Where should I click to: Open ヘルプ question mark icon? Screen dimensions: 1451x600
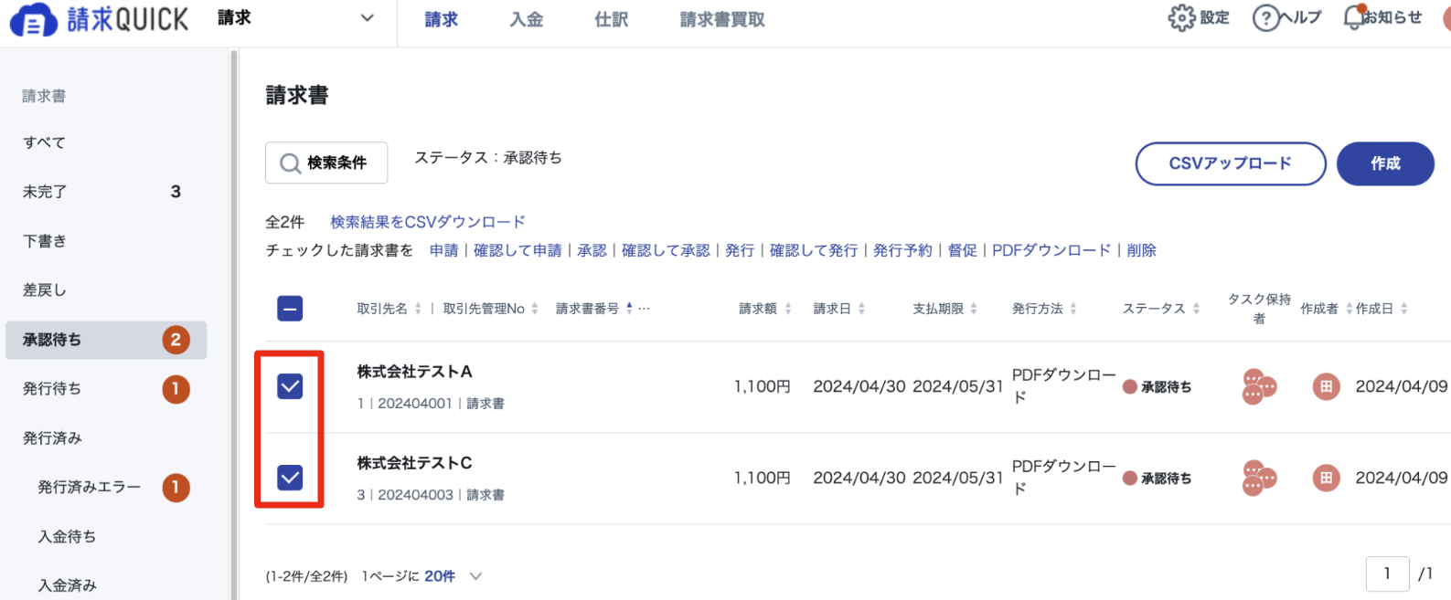tap(1265, 17)
